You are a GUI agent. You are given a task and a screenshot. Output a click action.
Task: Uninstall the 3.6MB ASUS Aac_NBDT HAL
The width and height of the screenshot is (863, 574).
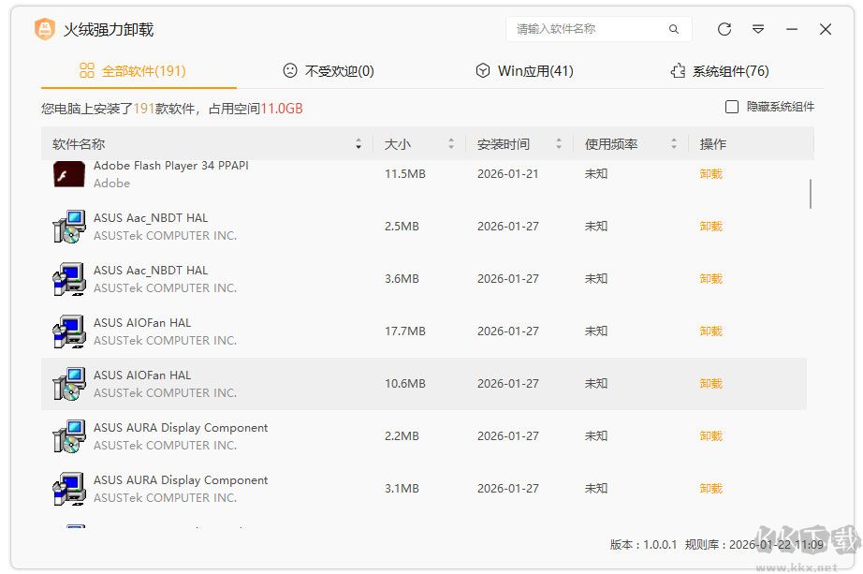point(710,279)
